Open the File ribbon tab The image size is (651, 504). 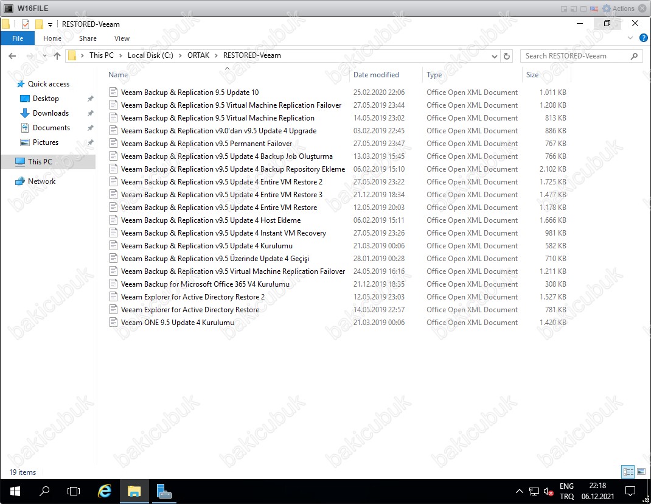[18, 38]
